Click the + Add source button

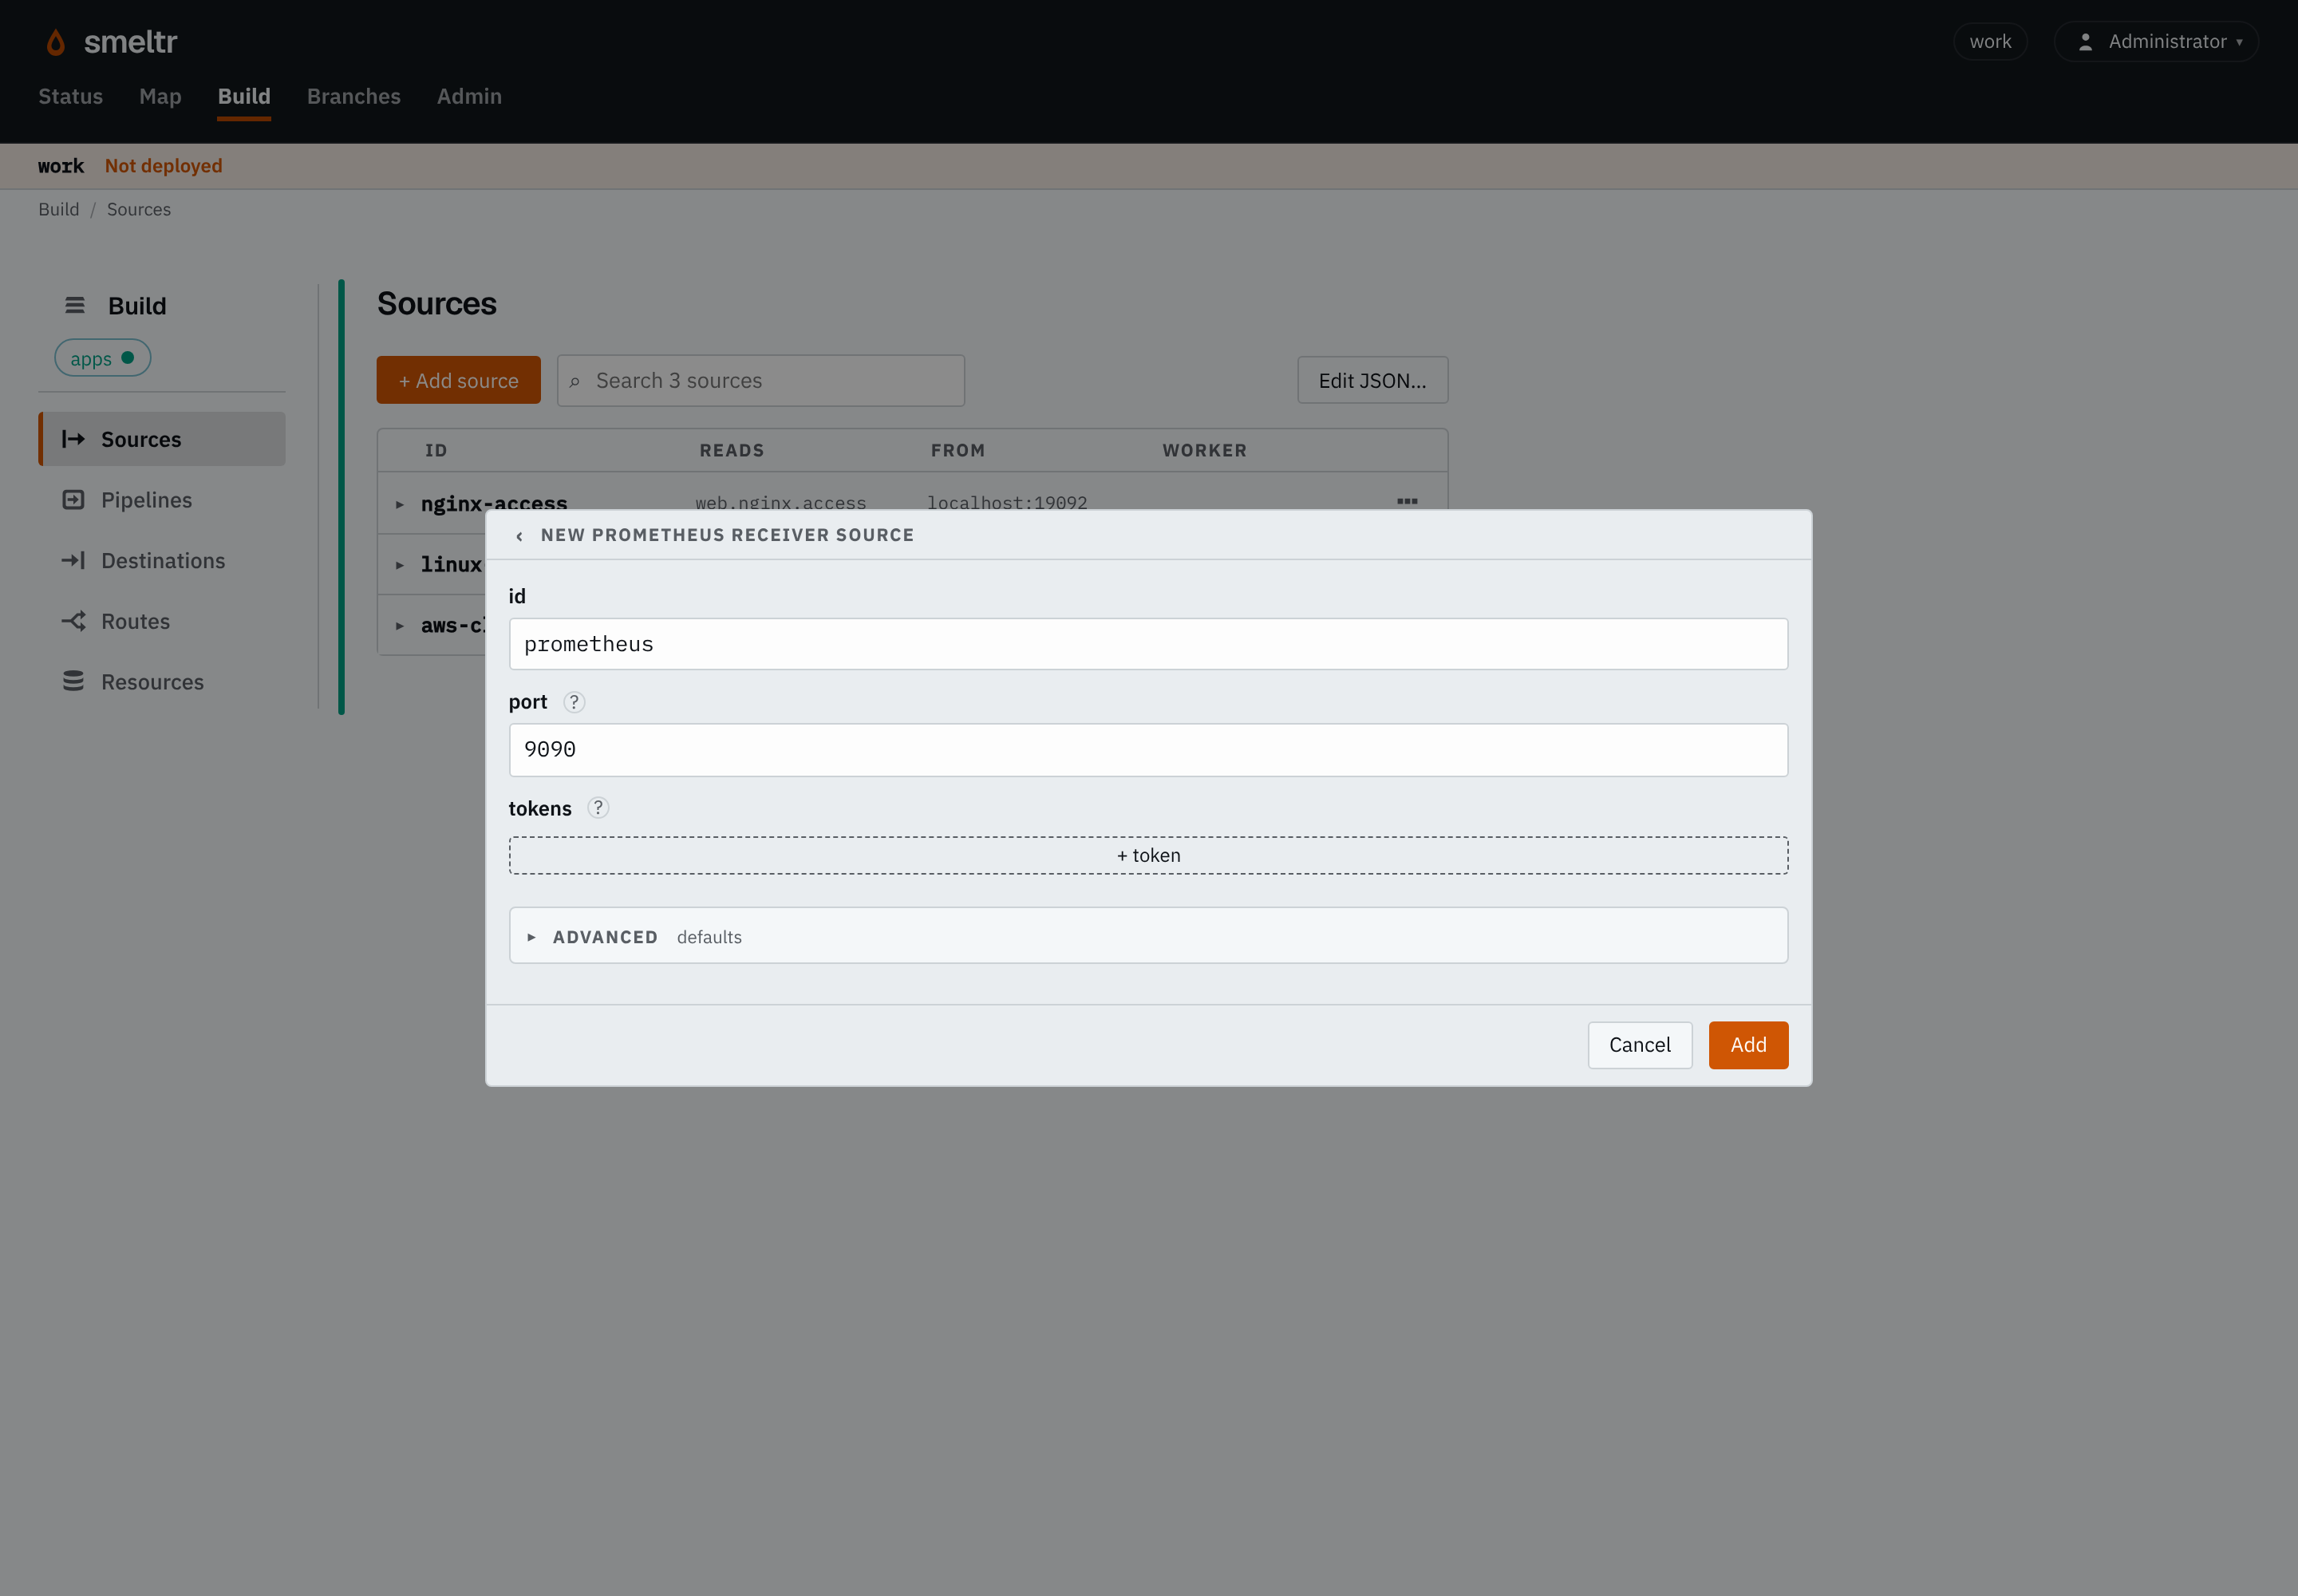459,380
